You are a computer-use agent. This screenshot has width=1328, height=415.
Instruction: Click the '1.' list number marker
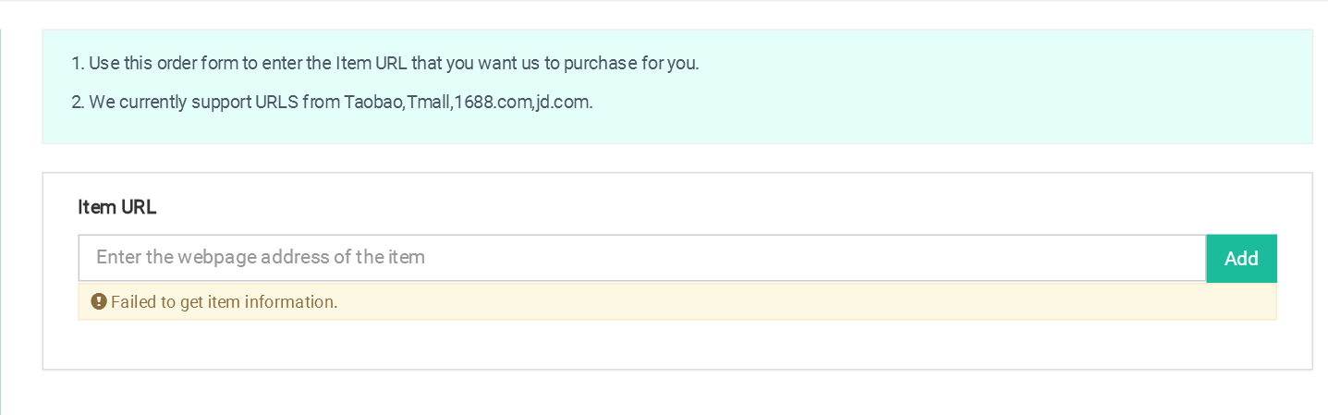click(78, 64)
